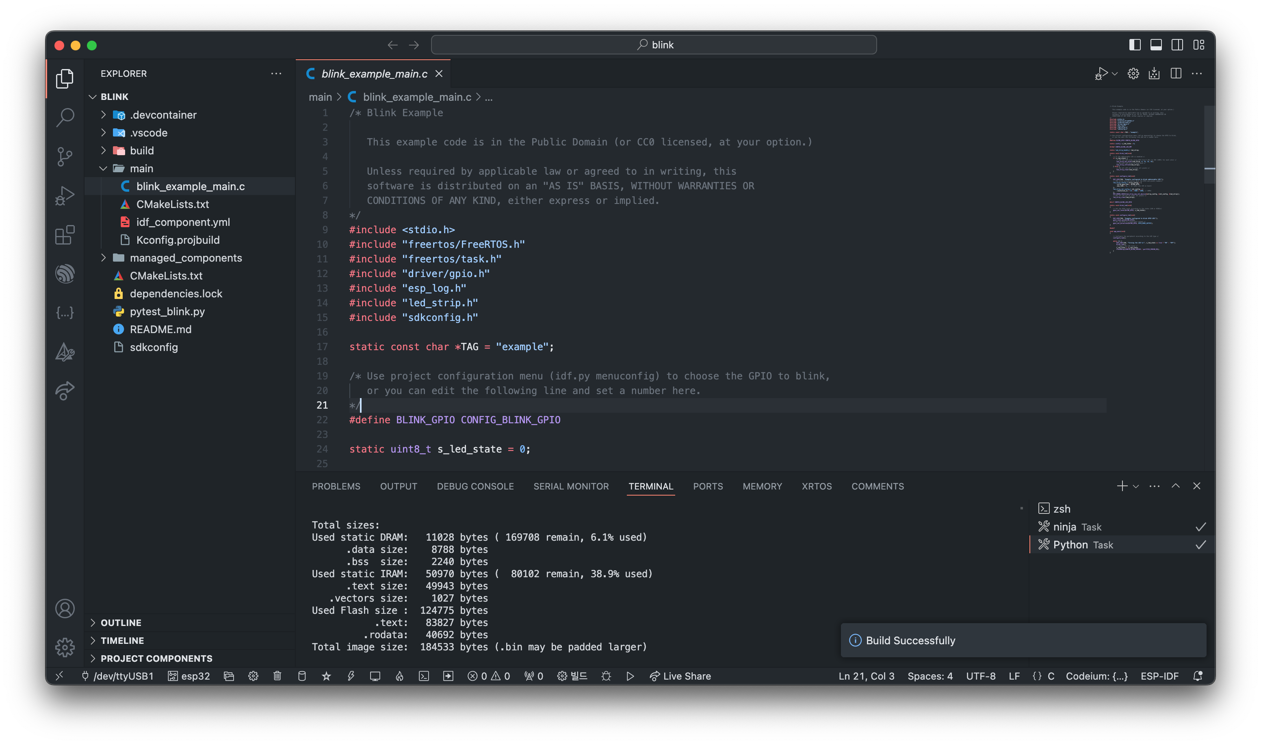Toggle the secondary side bar
Image resolution: width=1261 pixels, height=745 pixels.
[x=1177, y=45]
